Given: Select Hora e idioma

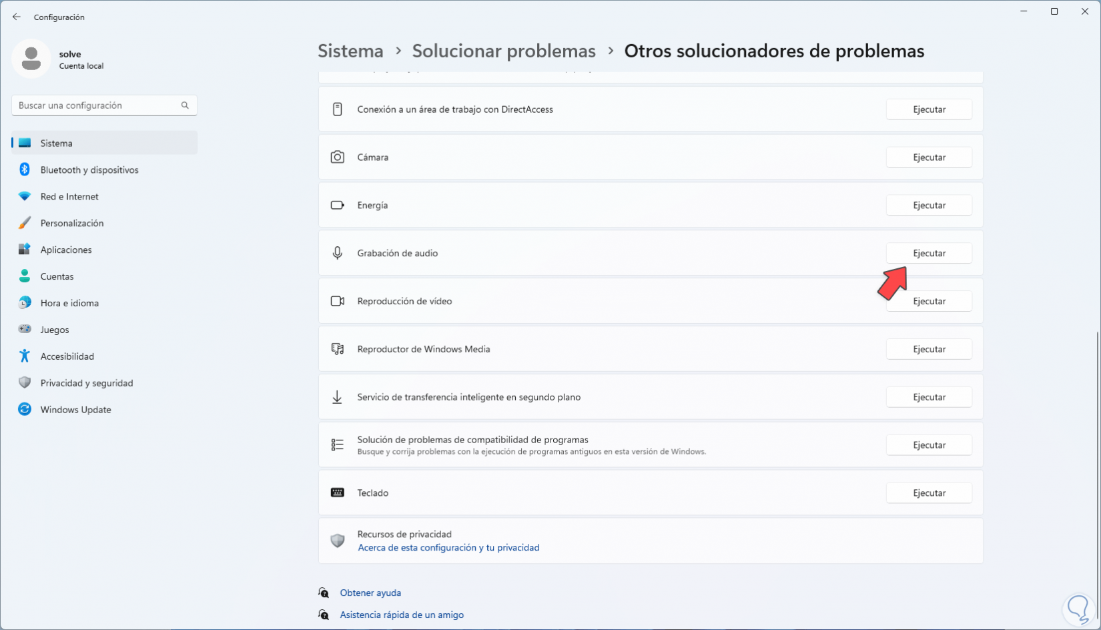Looking at the screenshot, I should click(x=69, y=304).
